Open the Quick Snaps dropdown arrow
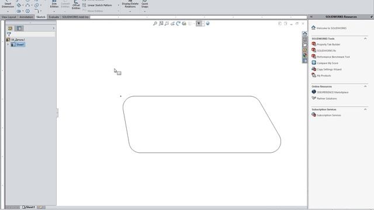 pos(144,11)
